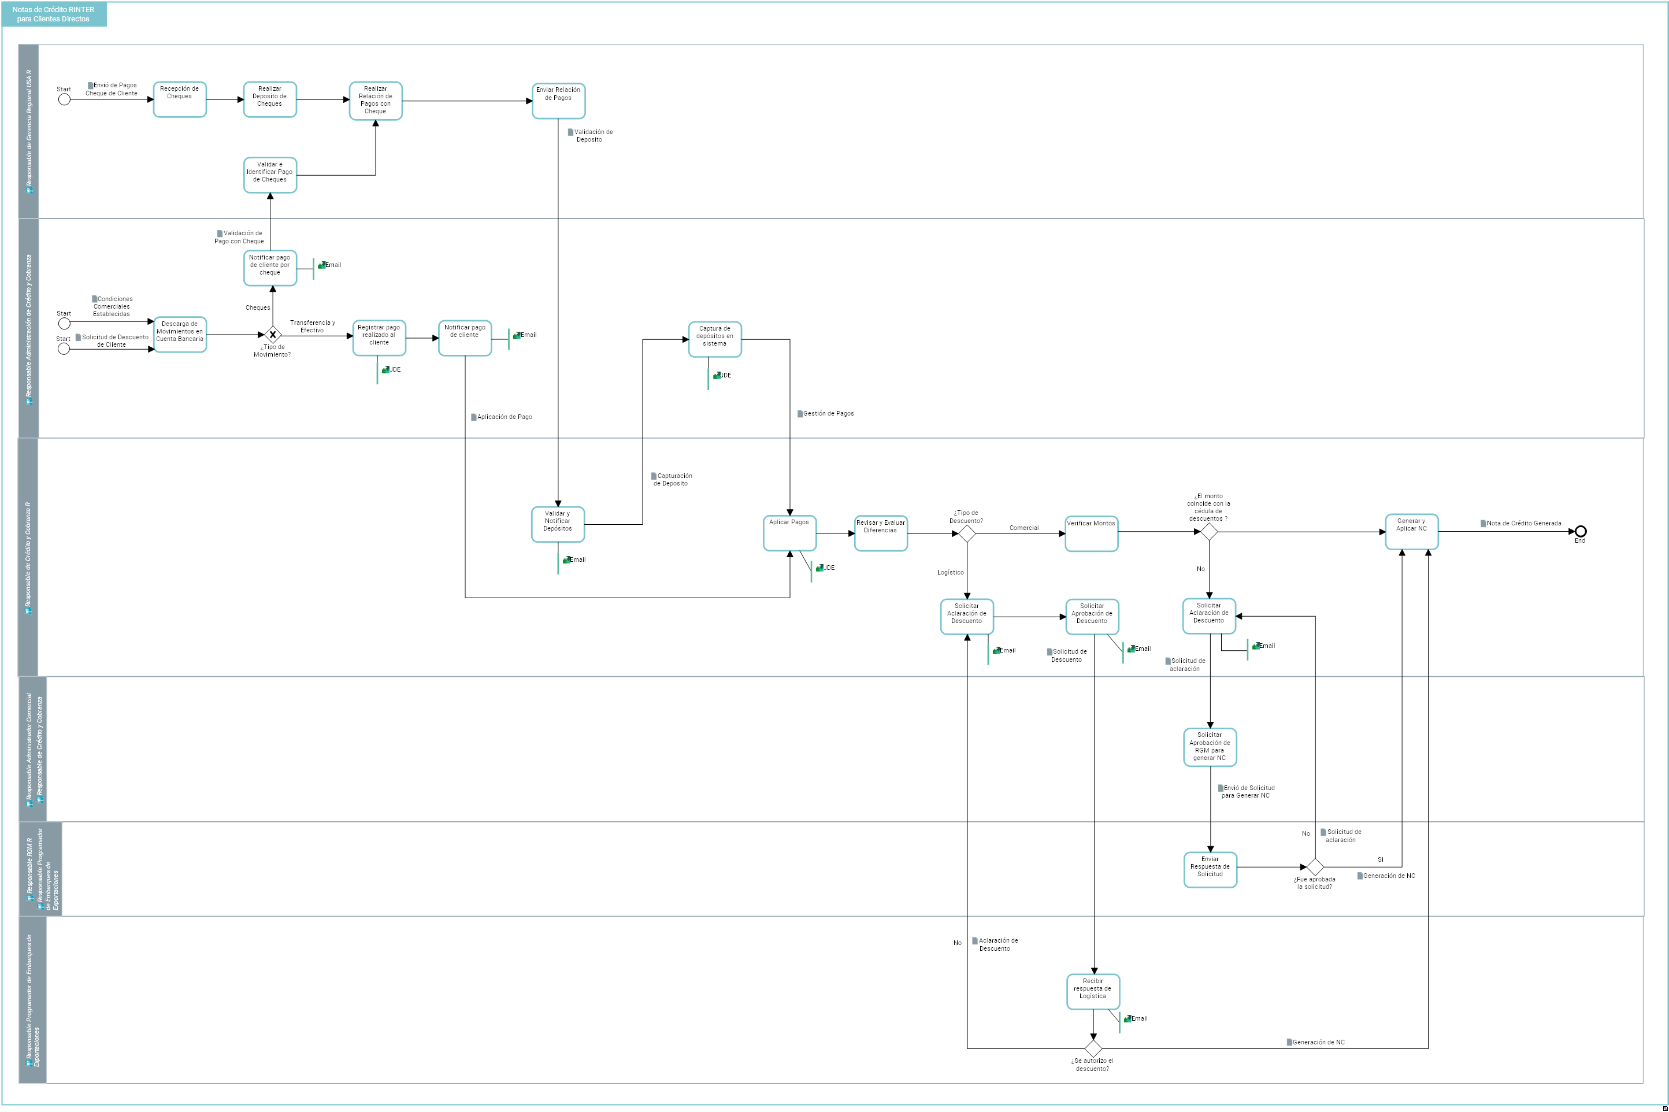Viewport: 1669px width, 1112px height.
Task: Select the ¿Se autorizo el descuento? gateway diamond
Action: click(x=1093, y=1049)
